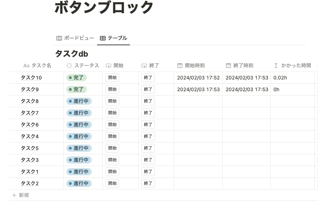This screenshot has width=318, height=202.
Task: Click the 終了 button for タスク6
Action: 148,124
